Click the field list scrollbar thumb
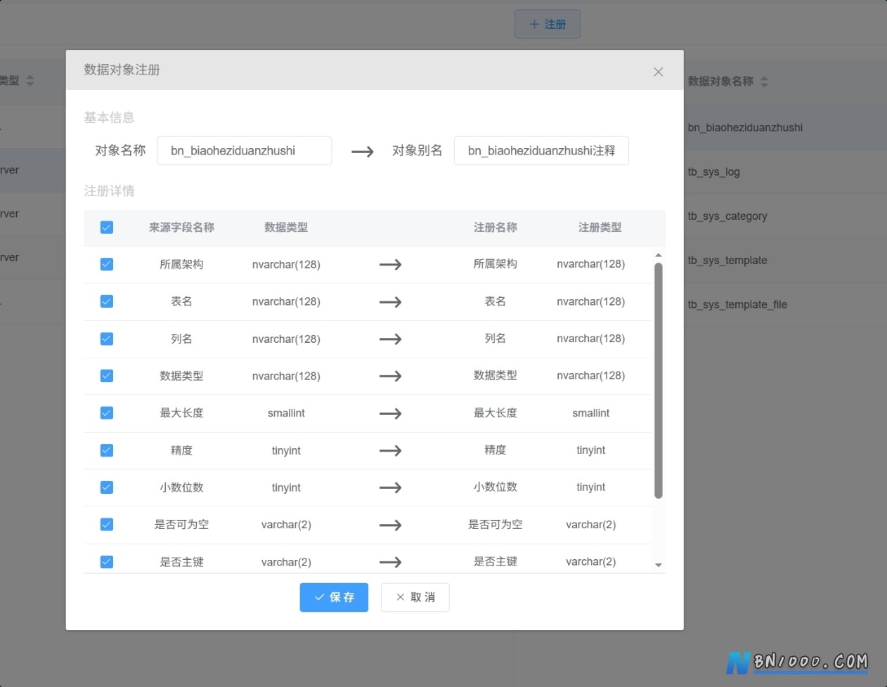887x687 pixels. [659, 381]
